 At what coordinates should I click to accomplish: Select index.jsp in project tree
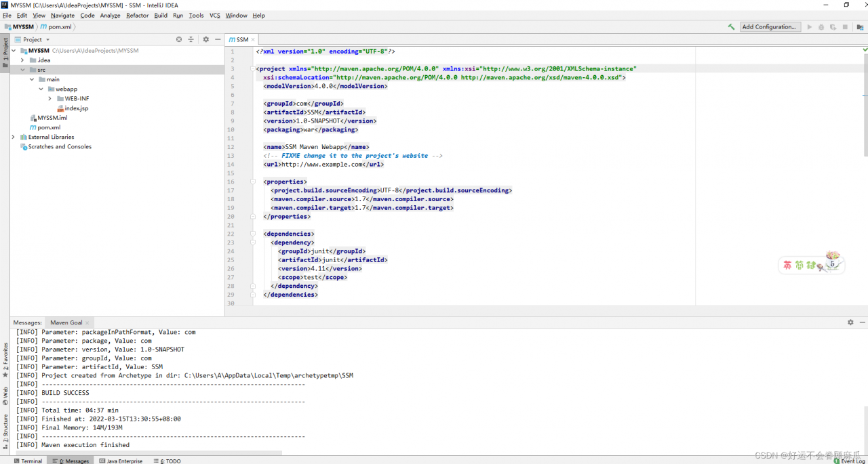tap(76, 108)
